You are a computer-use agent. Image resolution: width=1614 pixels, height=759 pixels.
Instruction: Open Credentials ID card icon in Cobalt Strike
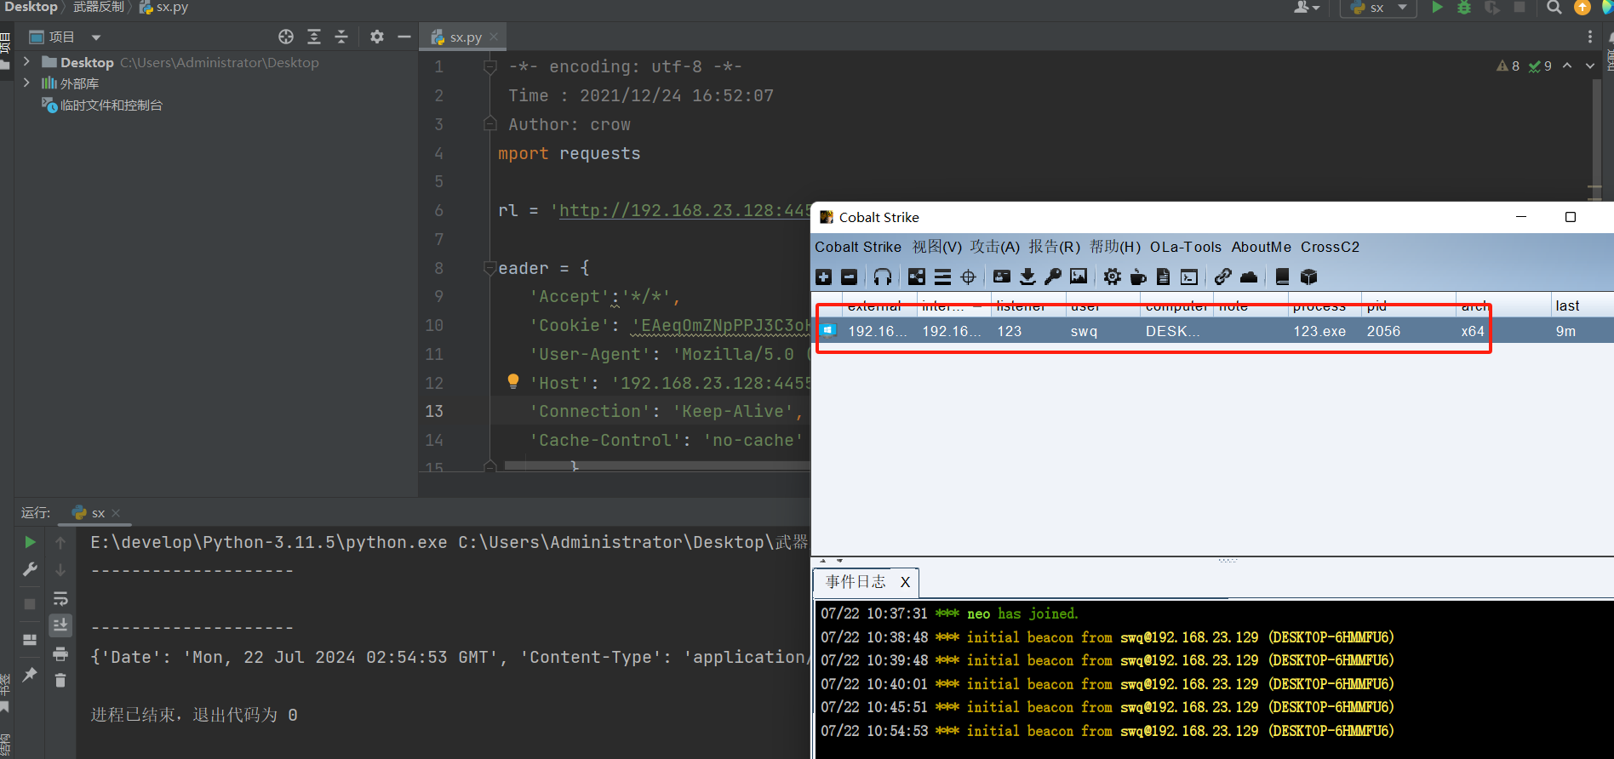(x=1002, y=277)
